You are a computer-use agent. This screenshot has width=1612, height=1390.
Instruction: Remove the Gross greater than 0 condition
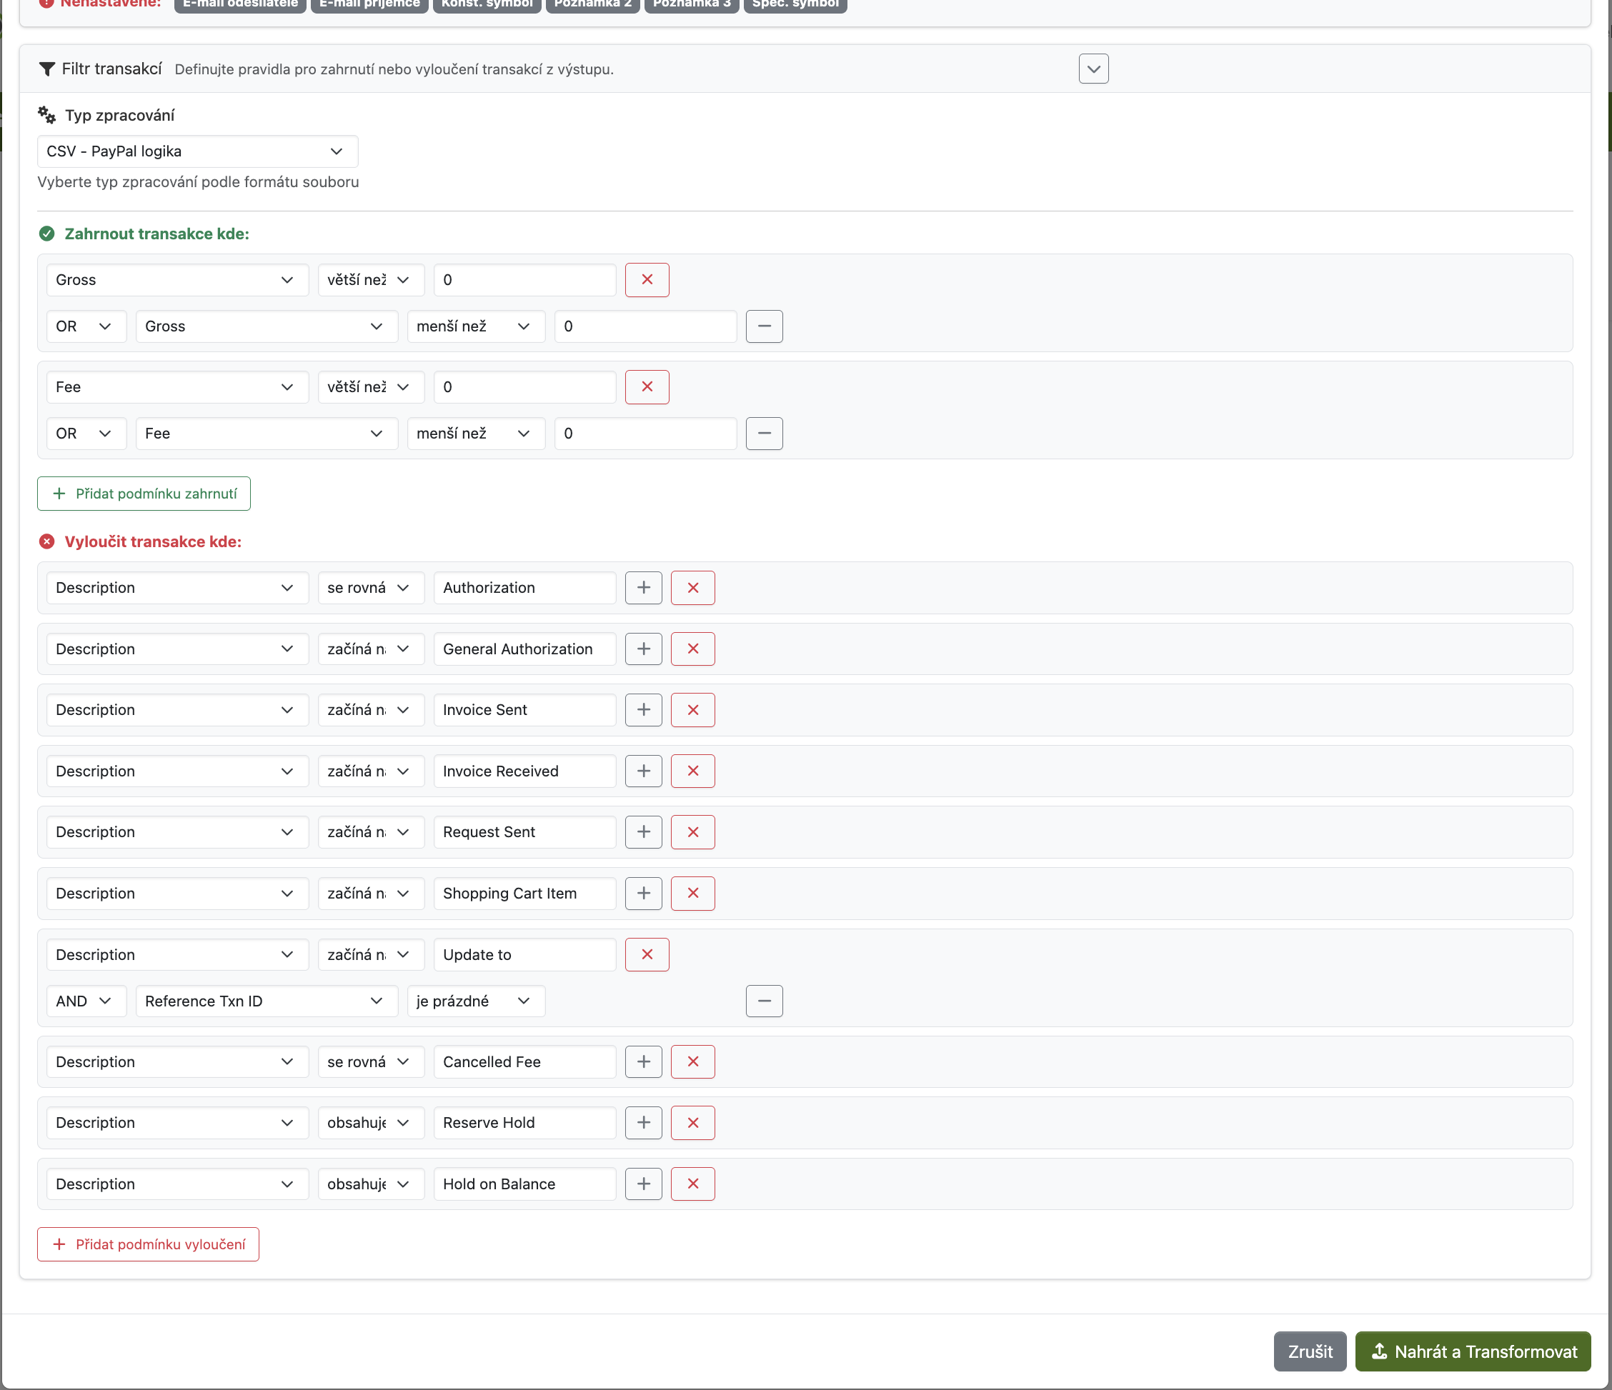pyautogui.click(x=647, y=279)
